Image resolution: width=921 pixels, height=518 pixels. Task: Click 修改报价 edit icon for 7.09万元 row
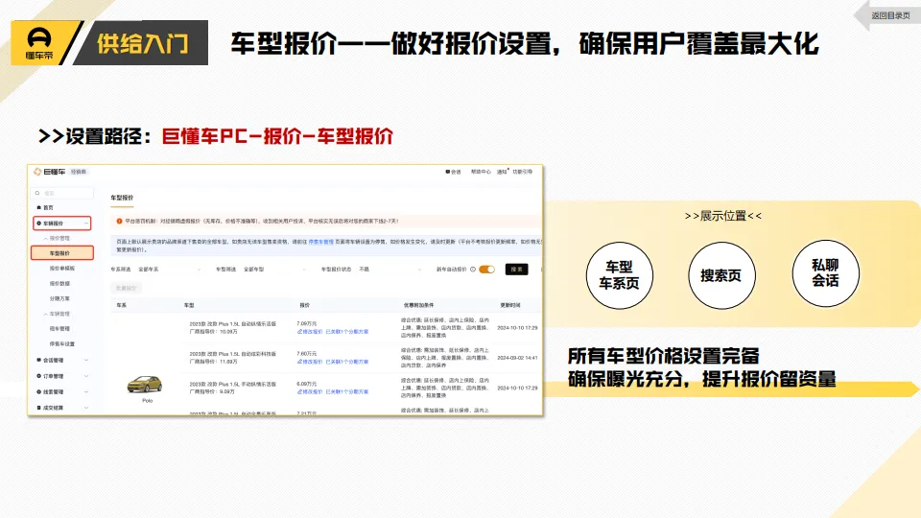click(x=299, y=332)
